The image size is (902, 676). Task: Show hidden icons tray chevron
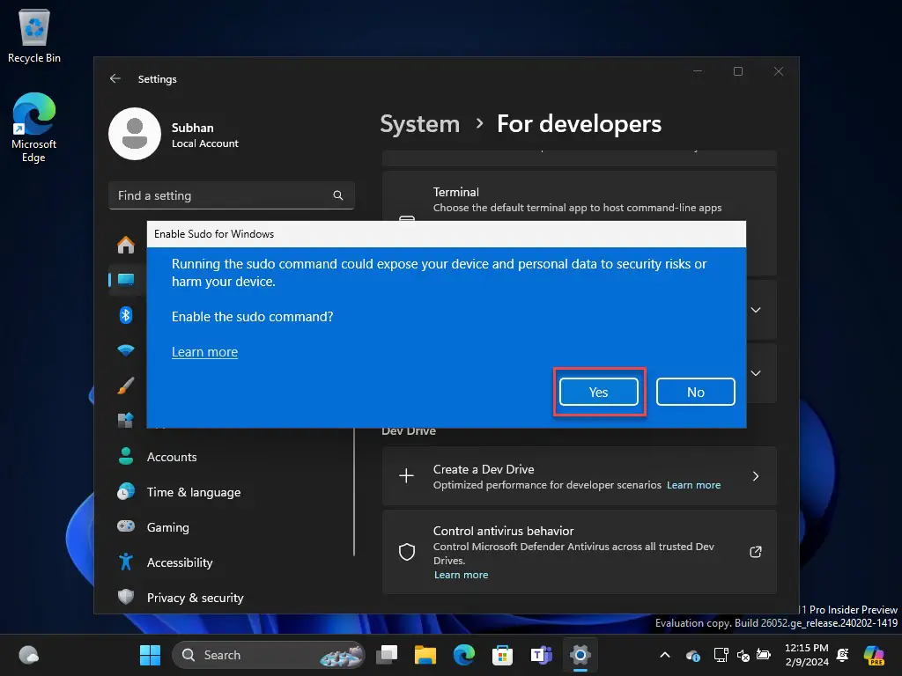coord(665,655)
